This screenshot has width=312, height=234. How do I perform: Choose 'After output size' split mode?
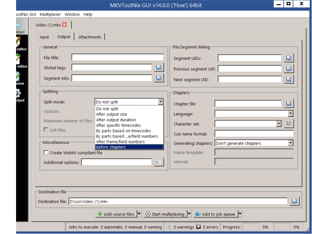coord(129,114)
